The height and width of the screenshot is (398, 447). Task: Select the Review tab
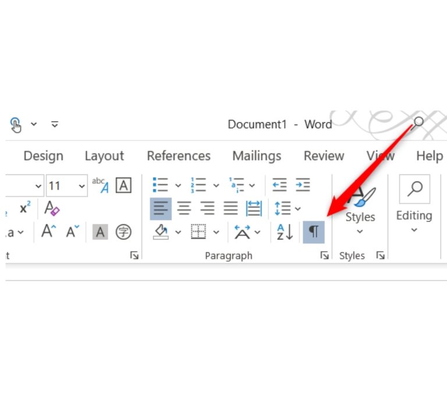324,156
